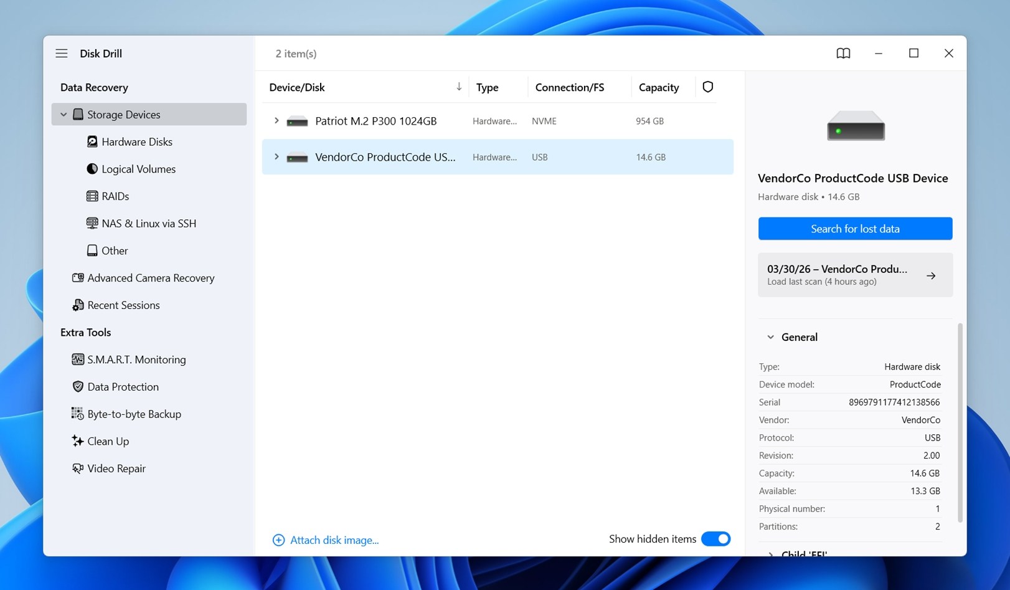Open Video Repair tool
This screenshot has width=1010, height=590.
coord(116,469)
